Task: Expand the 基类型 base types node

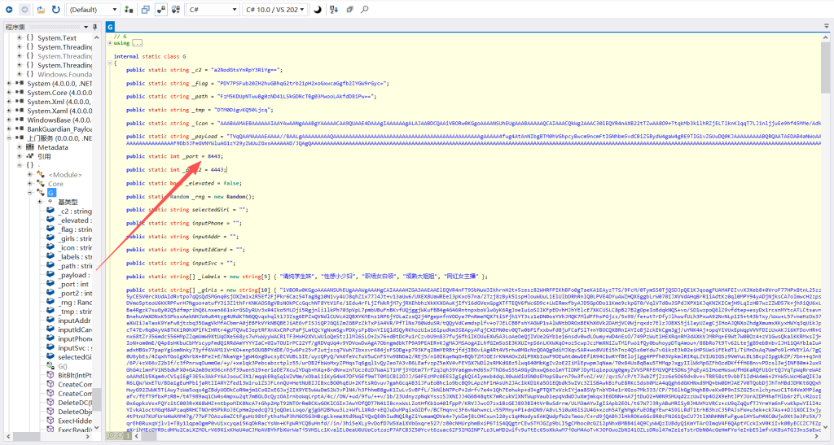Action: [x=40, y=202]
